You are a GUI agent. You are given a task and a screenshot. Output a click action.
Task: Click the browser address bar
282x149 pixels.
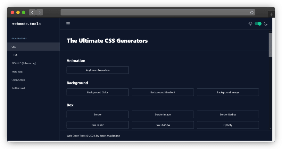point(158,12)
